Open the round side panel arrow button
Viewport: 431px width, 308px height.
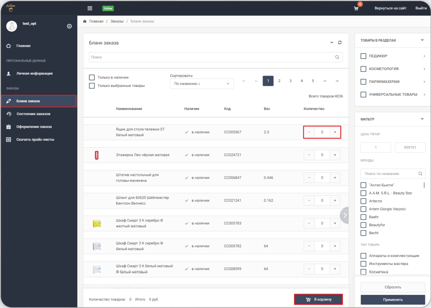[x=345, y=215]
